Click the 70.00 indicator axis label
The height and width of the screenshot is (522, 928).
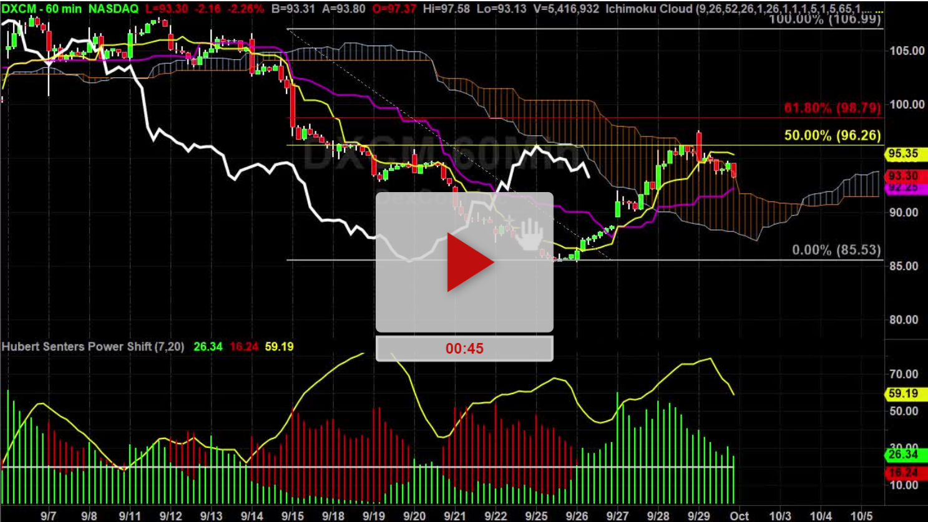[904, 374]
